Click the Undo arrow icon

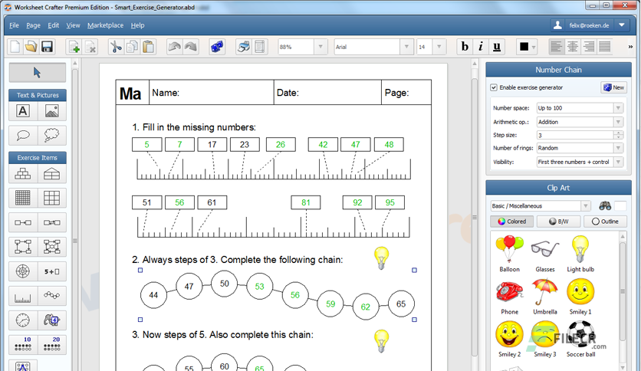[x=175, y=47]
